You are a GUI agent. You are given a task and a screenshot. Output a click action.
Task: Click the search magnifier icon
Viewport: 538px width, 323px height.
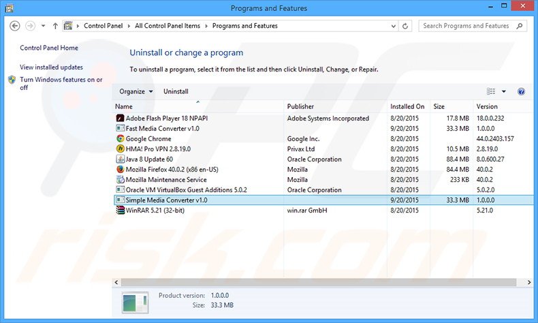pyautogui.click(x=520, y=26)
